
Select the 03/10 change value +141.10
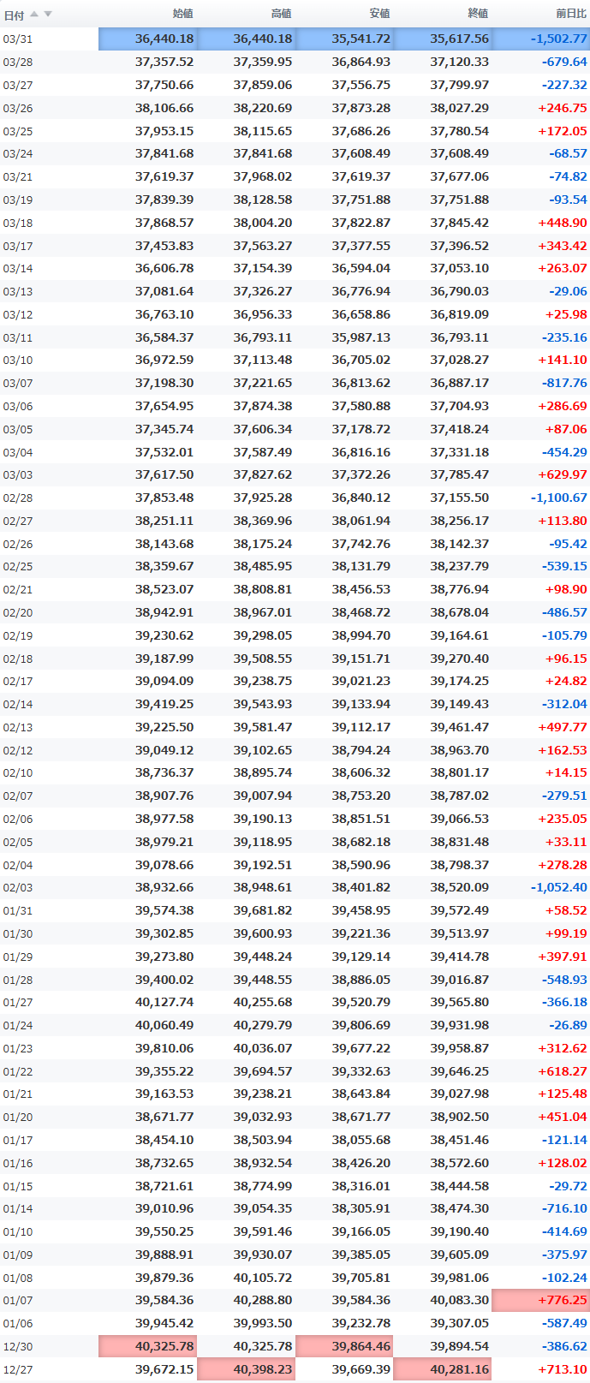(x=563, y=360)
